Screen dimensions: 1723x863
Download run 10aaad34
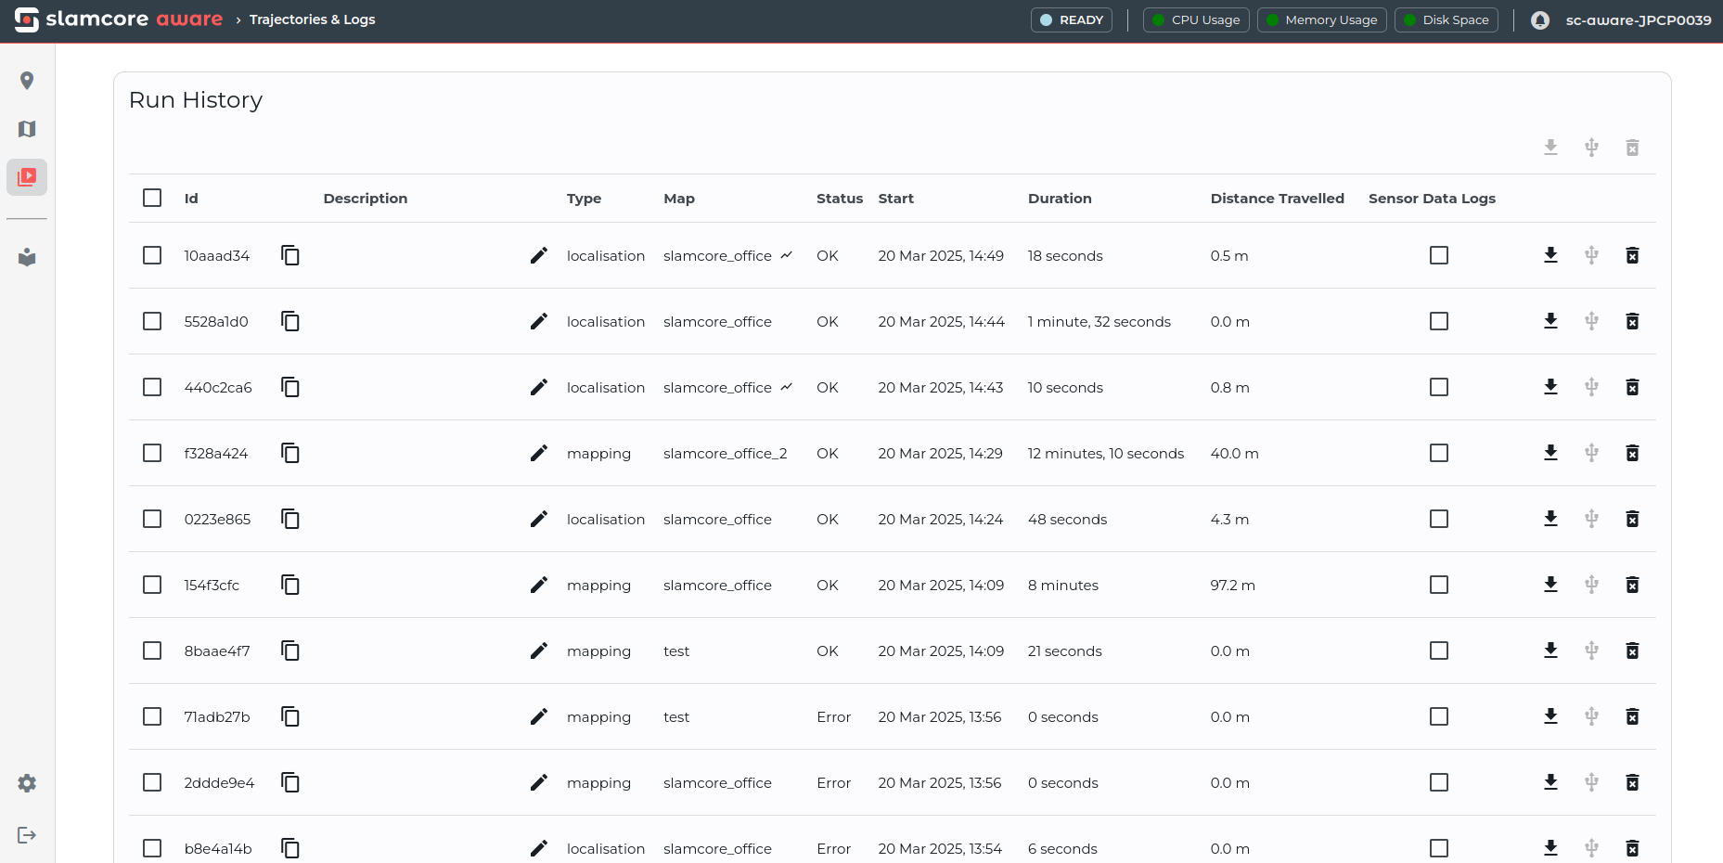coord(1550,255)
